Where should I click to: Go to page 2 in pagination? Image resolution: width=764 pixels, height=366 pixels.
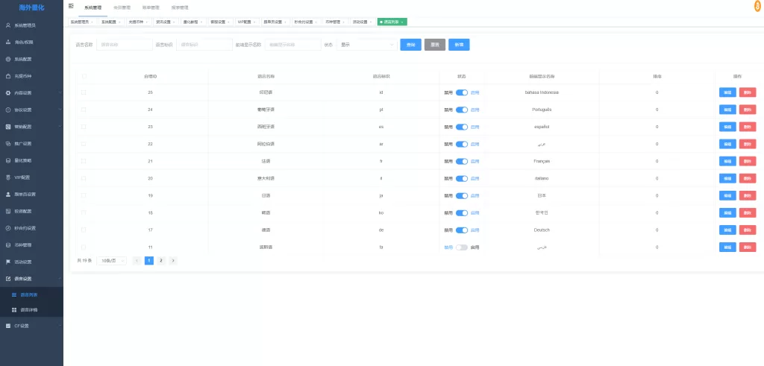(x=160, y=261)
